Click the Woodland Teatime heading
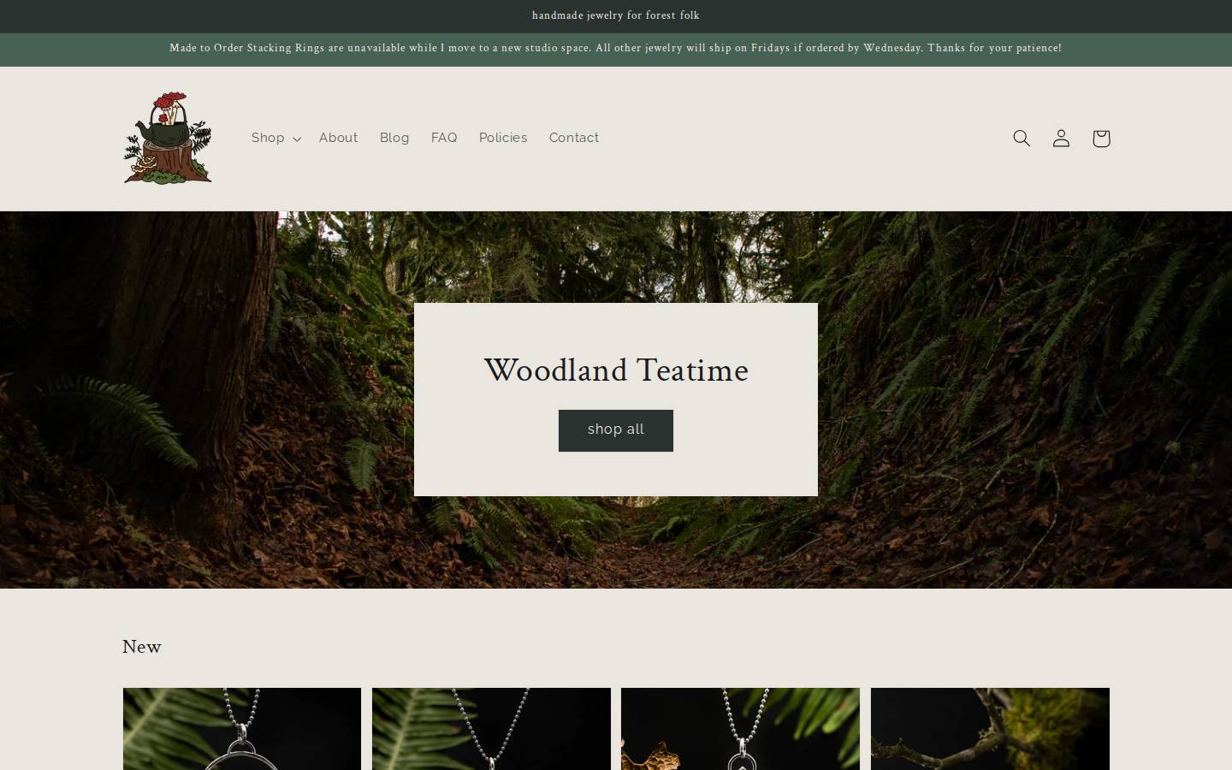Viewport: 1232px width, 770px height. pyautogui.click(x=616, y=370)
